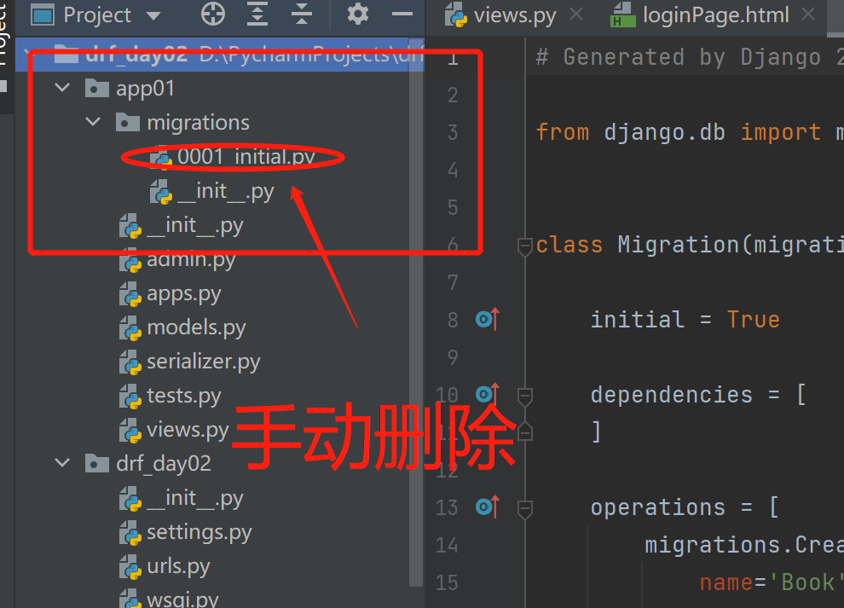The height and width of the screenshot is (608, 844).
Task: Click 'True' on line 8
Action: (753, 319)
